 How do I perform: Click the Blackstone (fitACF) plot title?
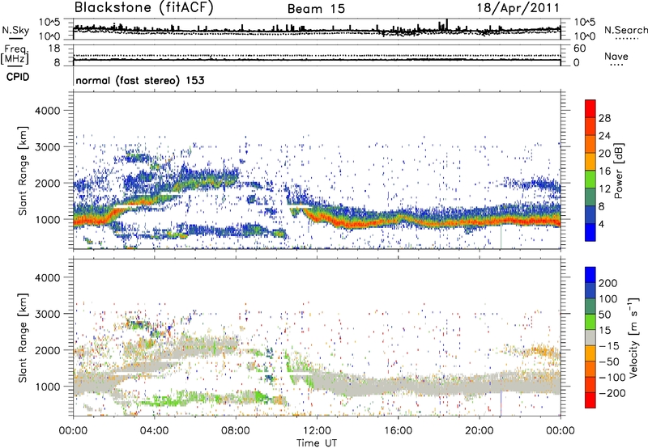click(x=144, y=8)
